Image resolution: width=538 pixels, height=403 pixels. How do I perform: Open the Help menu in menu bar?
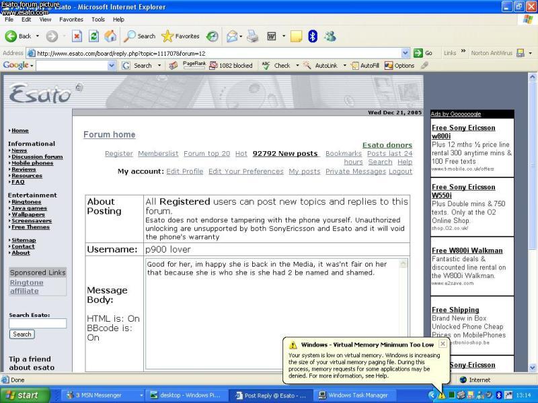coord(118,19)
